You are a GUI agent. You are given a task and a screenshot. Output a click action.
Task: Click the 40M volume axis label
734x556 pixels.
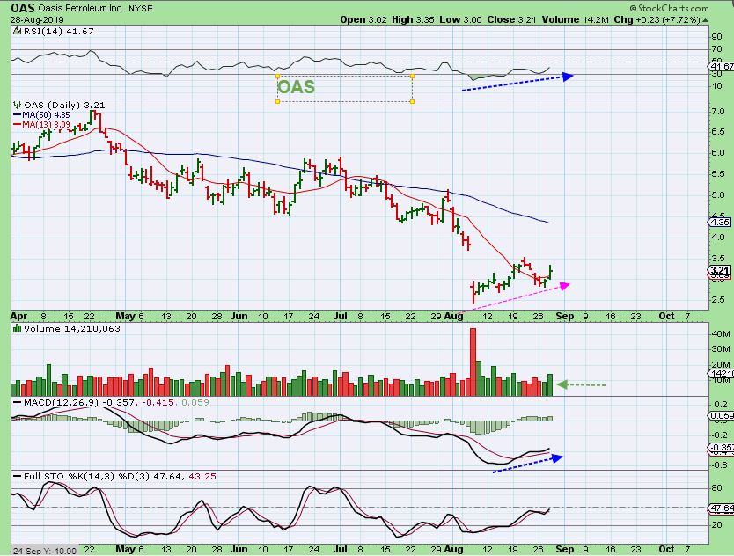[x=721, y=334]
